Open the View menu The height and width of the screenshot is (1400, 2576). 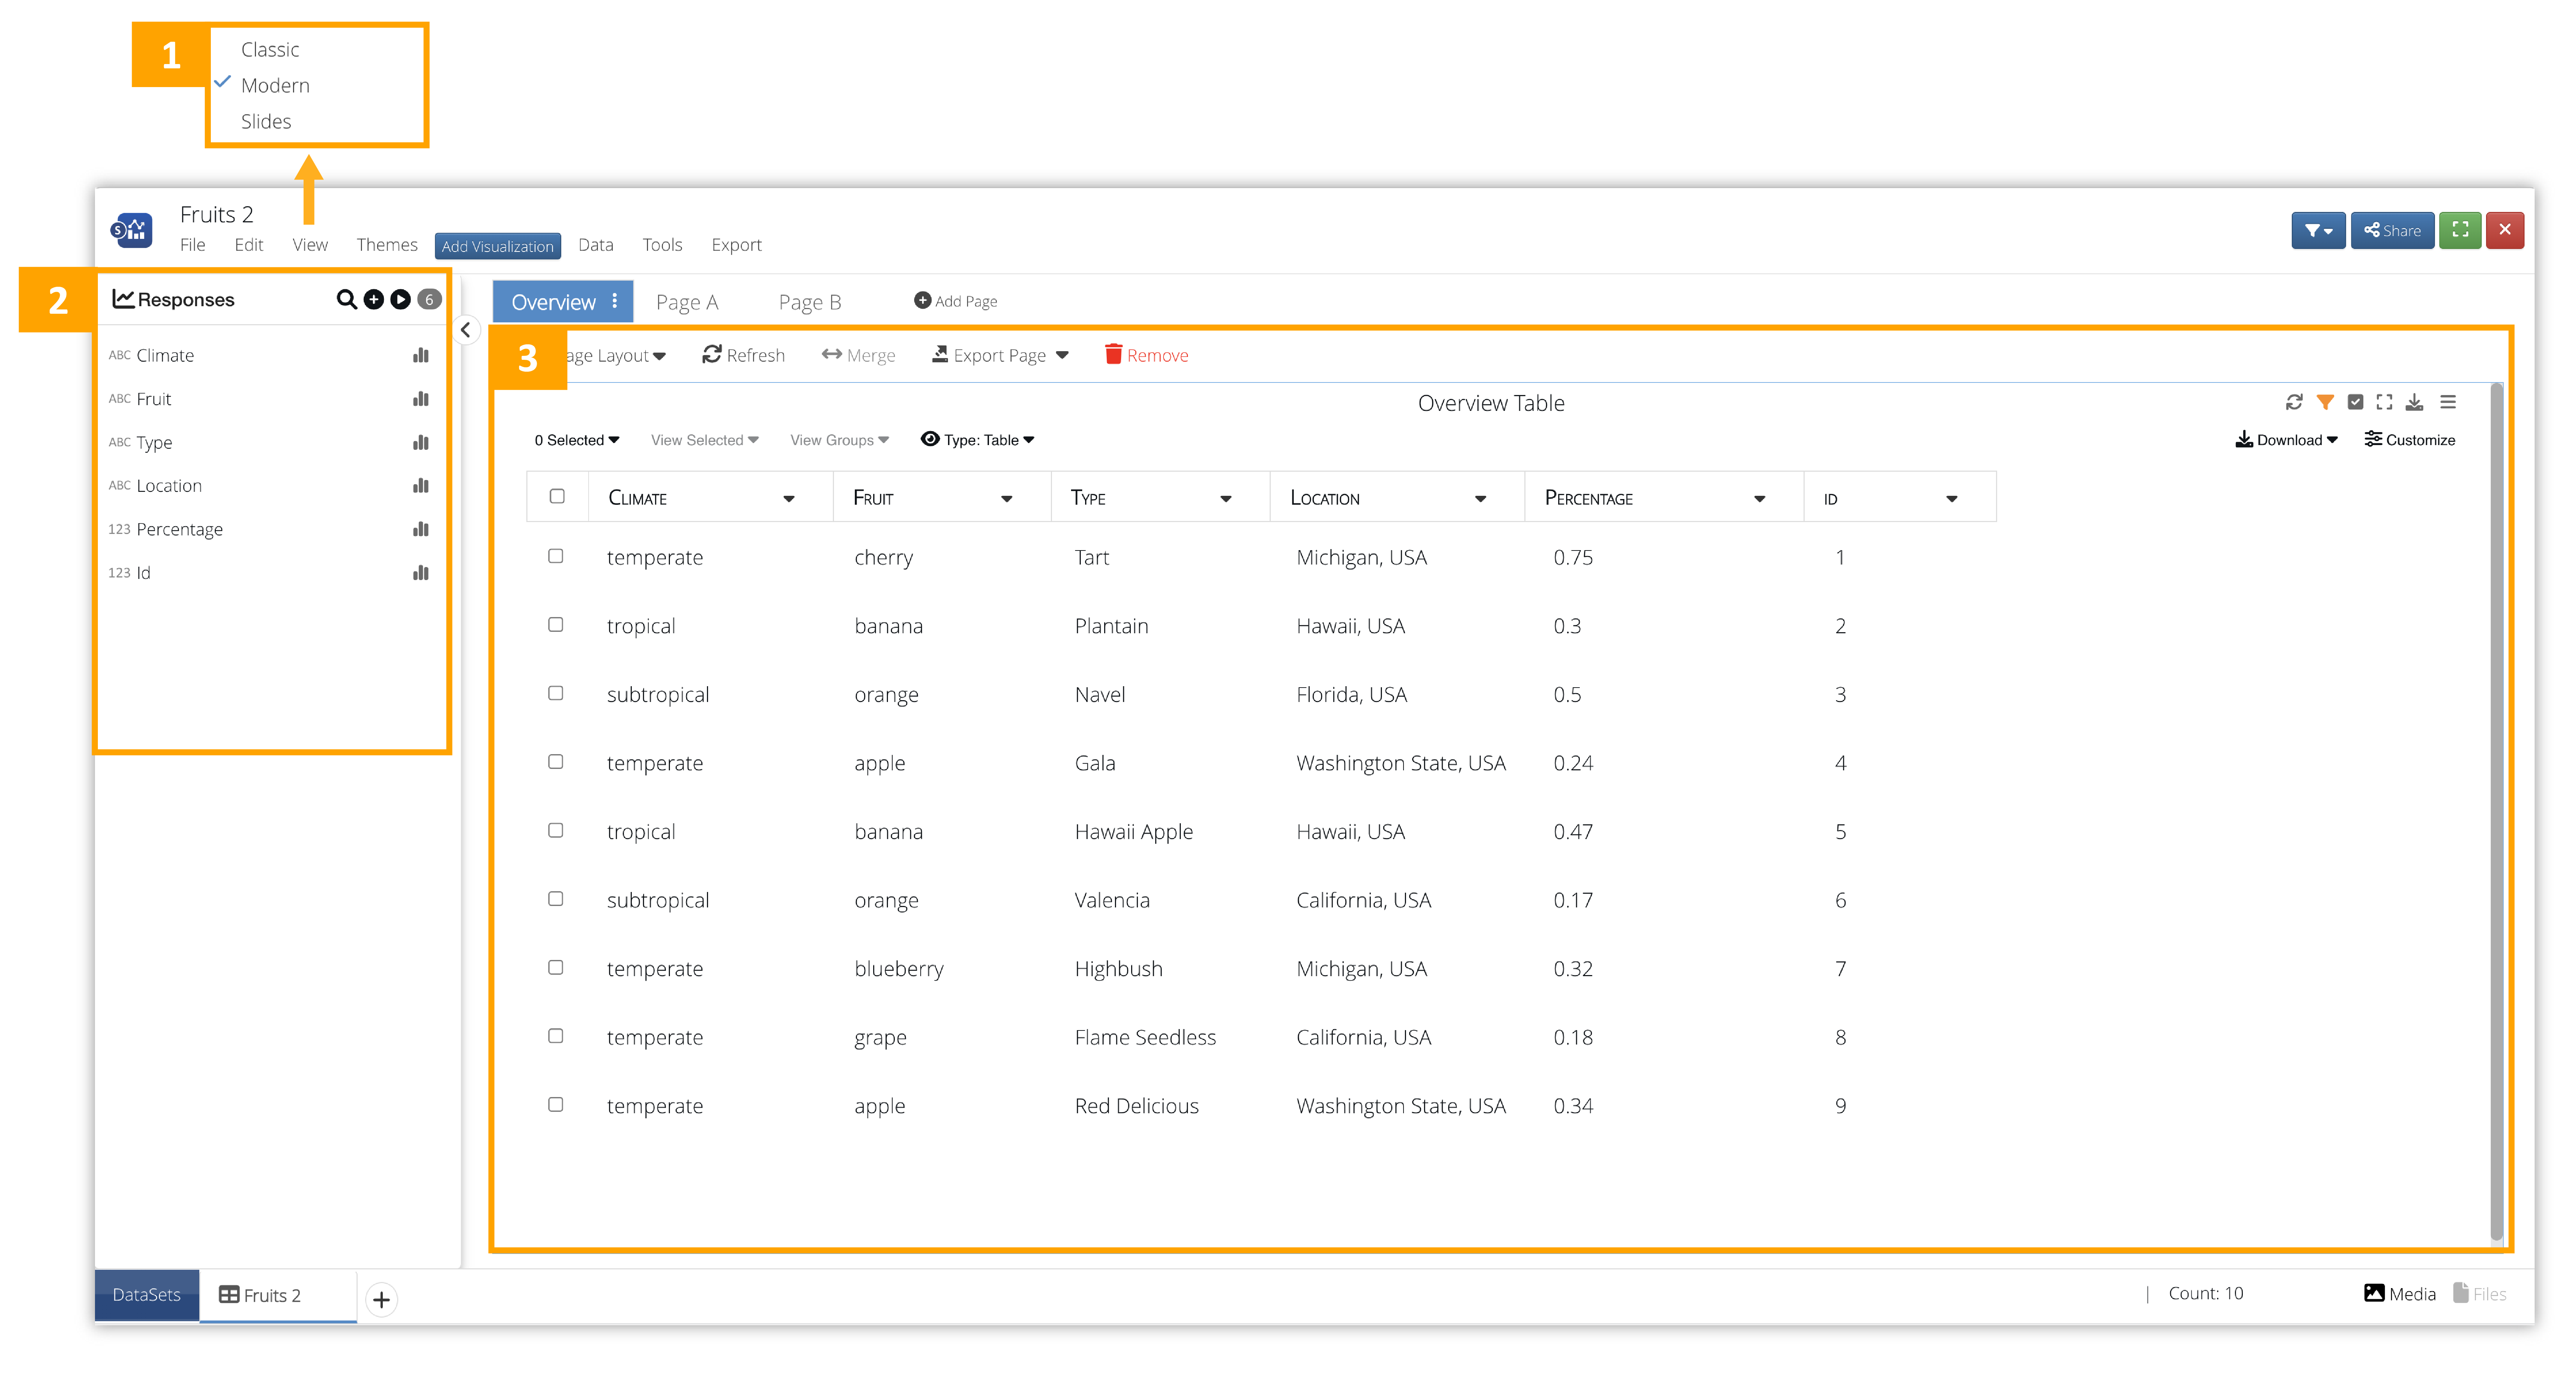(310, 245)
